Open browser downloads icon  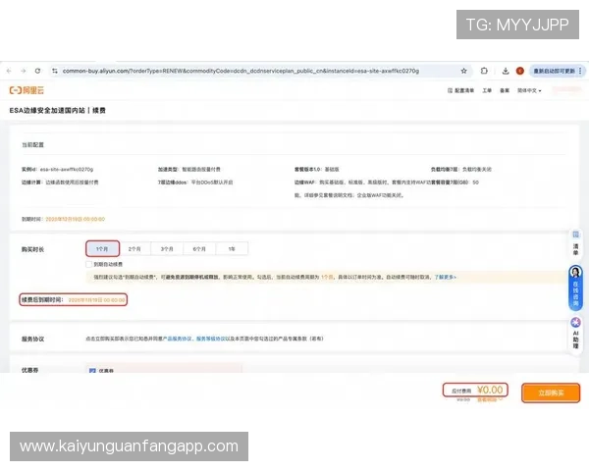tap(506, 71)
